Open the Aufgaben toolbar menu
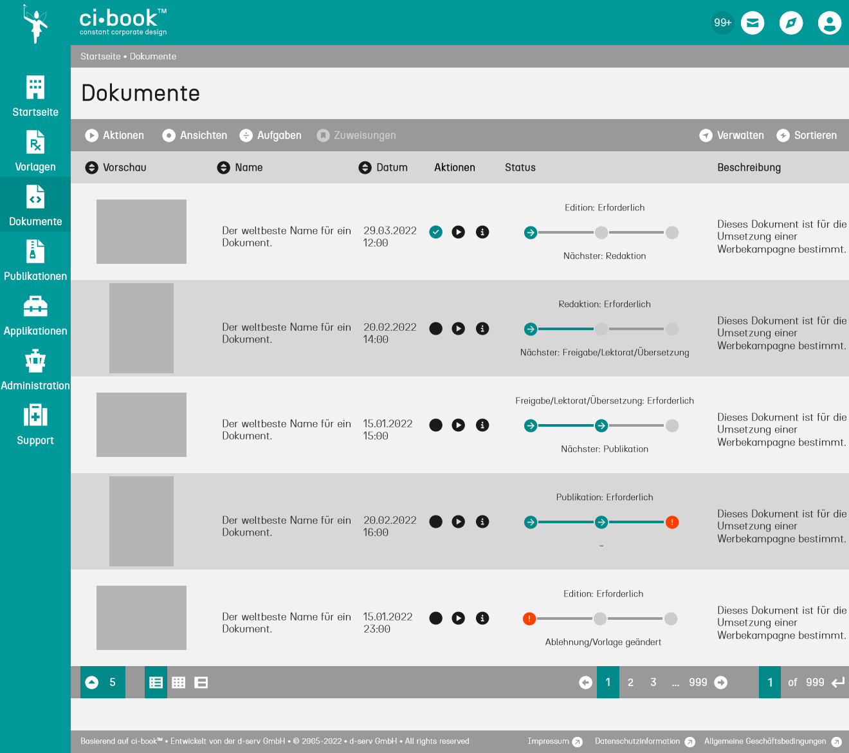This screenshot has width=849, height=753. point(270,135)
